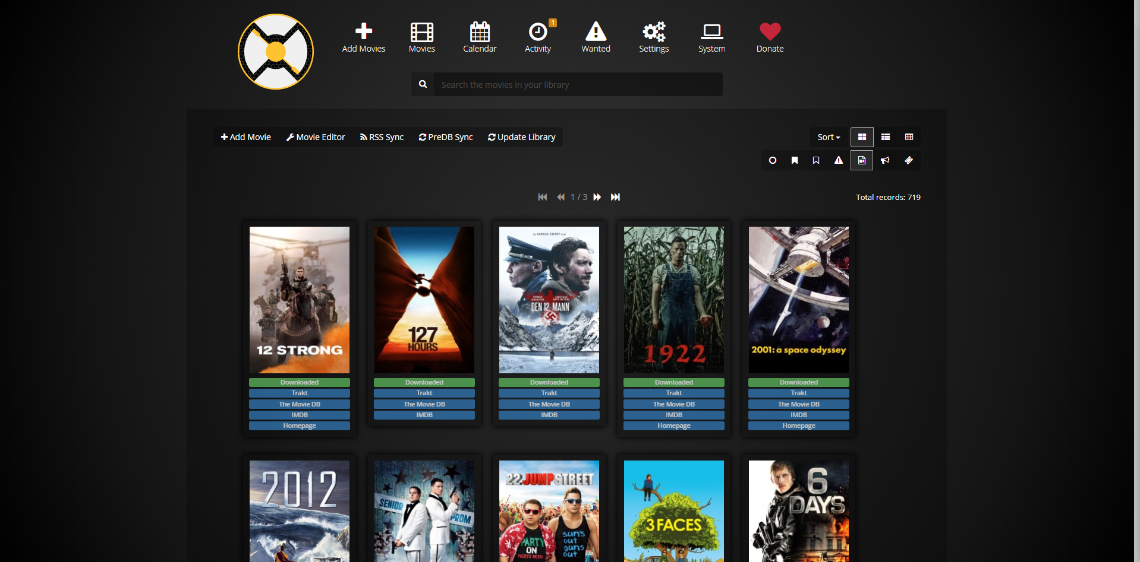Viewport: 1140px width, 562px height.
Task: Switch to the list view layout
Action: pyautogui.click(x=885, y=137)
